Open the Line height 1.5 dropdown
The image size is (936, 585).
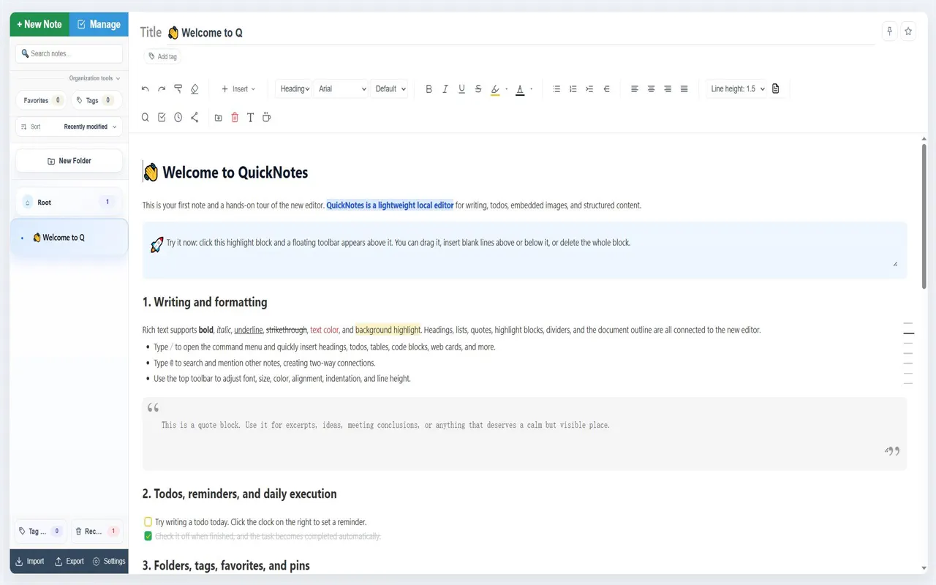(737, 89)
